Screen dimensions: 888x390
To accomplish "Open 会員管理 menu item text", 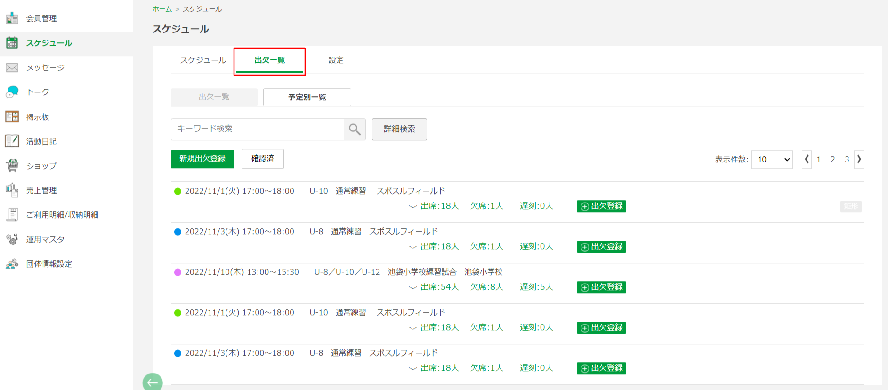I will (x=41, y=18).
